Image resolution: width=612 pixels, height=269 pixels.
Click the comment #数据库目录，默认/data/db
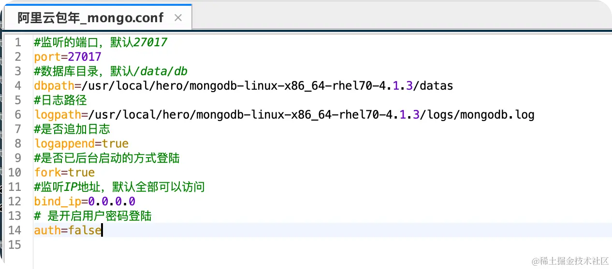pos(111,71)
